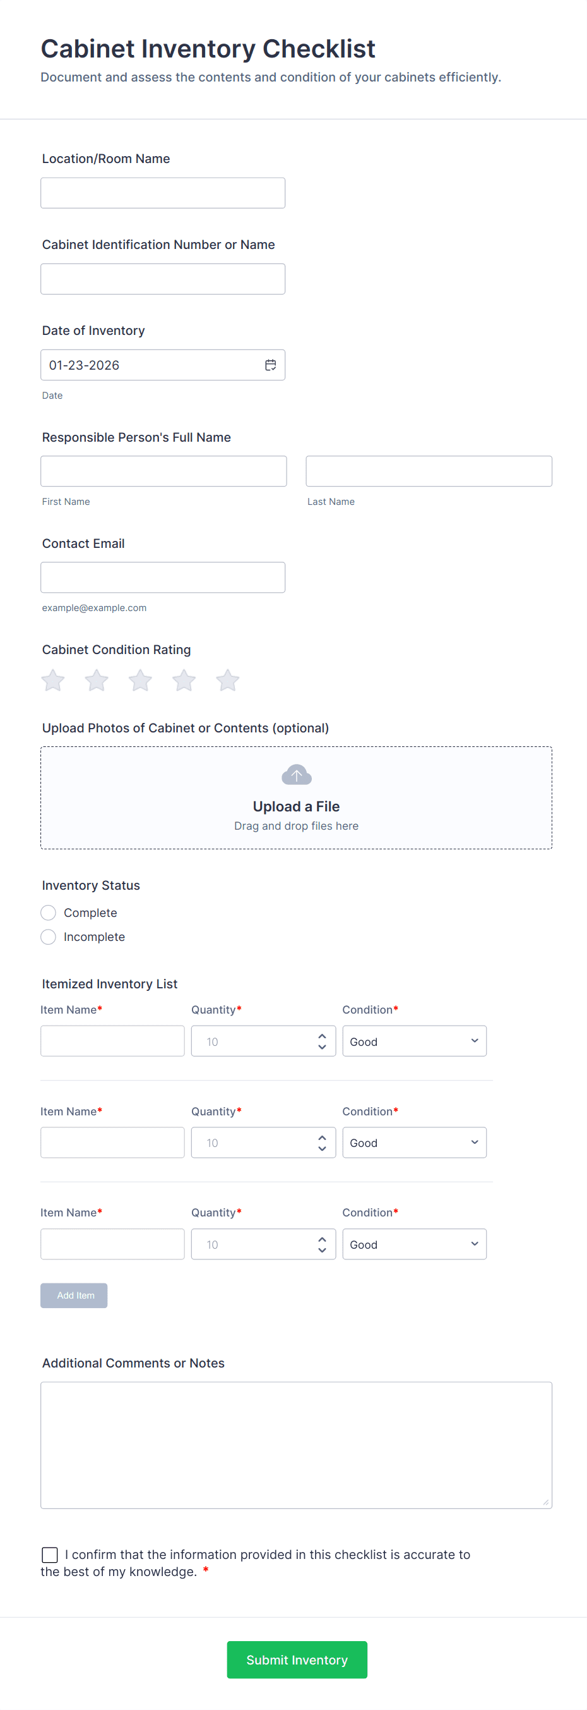Increase first item's quantity with stepper
Viewport: 587px width, 1710px height.
click(x=323, y=1036)
